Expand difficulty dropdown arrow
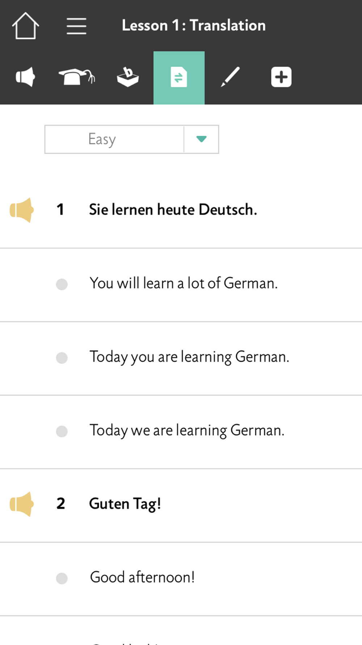Screen dimensions: 362x645 pos(201,139)
